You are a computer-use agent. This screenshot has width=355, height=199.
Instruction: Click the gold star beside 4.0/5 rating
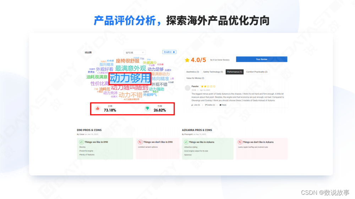[x=187, y=60]
